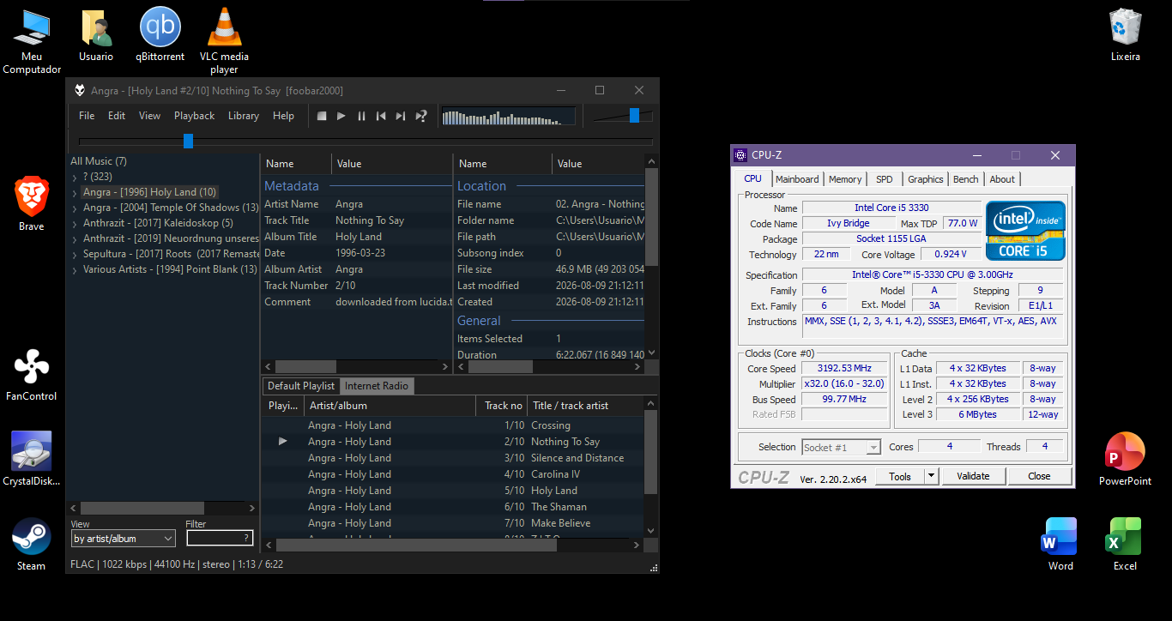The height and width of the screenshot is (621, 1172).
Task: Open the Library menu in foobar2000
Action: pyautogui.click(x=244, y=116)
